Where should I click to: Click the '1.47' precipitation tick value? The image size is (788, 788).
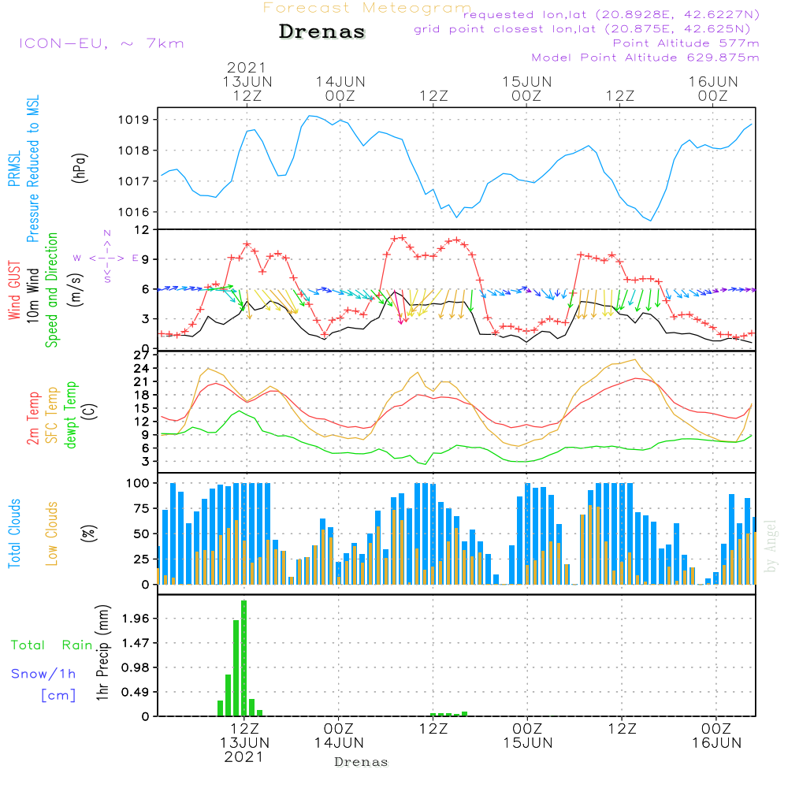(x=136, y=643)
